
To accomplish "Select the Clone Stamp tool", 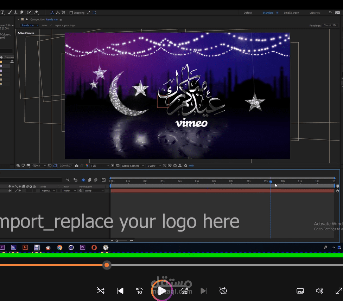I will coord(15,12).
